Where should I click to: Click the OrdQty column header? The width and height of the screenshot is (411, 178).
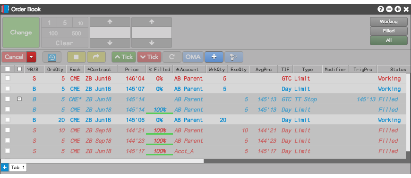coord(55,69)
